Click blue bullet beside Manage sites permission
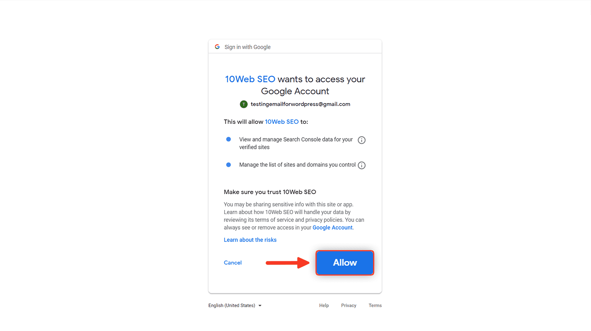The height and width of the screenshot is (331, 591). point(229,165)
